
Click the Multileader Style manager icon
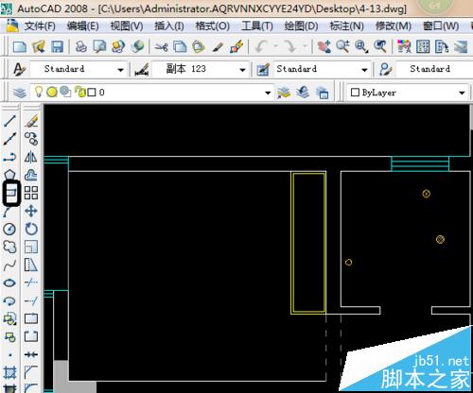click(385, 69)
